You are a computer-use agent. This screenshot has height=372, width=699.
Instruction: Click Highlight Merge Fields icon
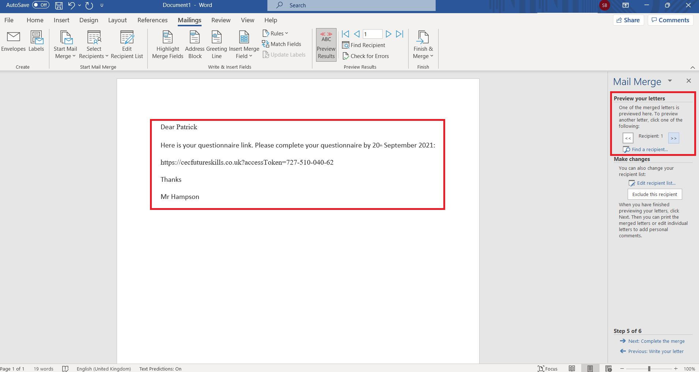[x=168, y=45]
